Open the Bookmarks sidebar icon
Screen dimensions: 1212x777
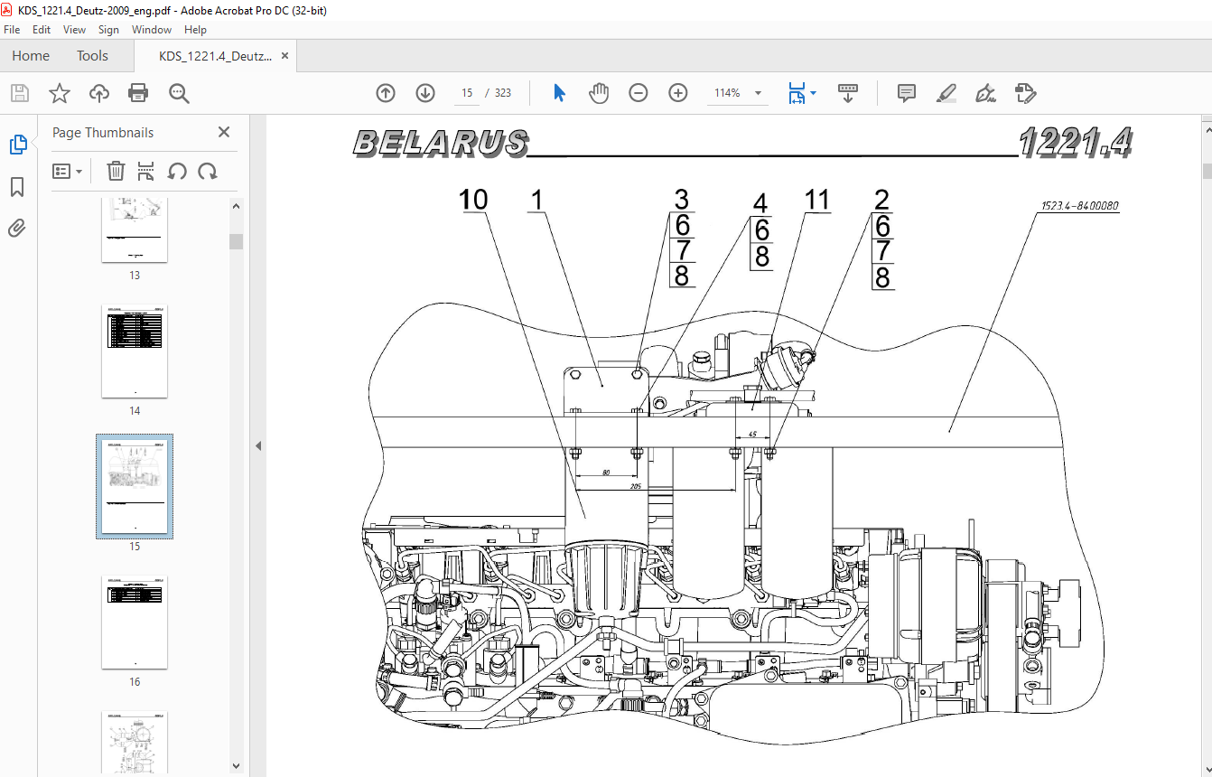17,187
